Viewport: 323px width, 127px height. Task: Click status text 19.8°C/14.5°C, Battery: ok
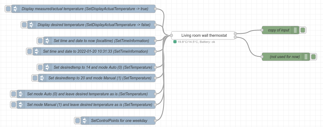[196, 42]
